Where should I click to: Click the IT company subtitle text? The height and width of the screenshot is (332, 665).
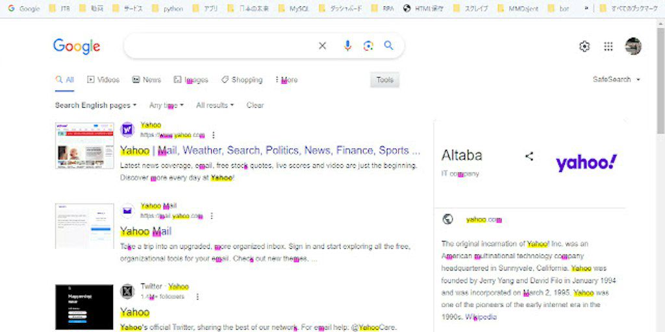(460, 174)
